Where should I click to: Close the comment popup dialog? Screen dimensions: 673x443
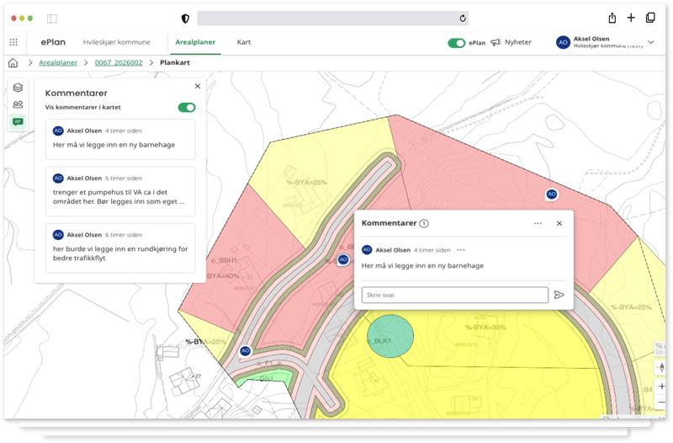[559, 223]
